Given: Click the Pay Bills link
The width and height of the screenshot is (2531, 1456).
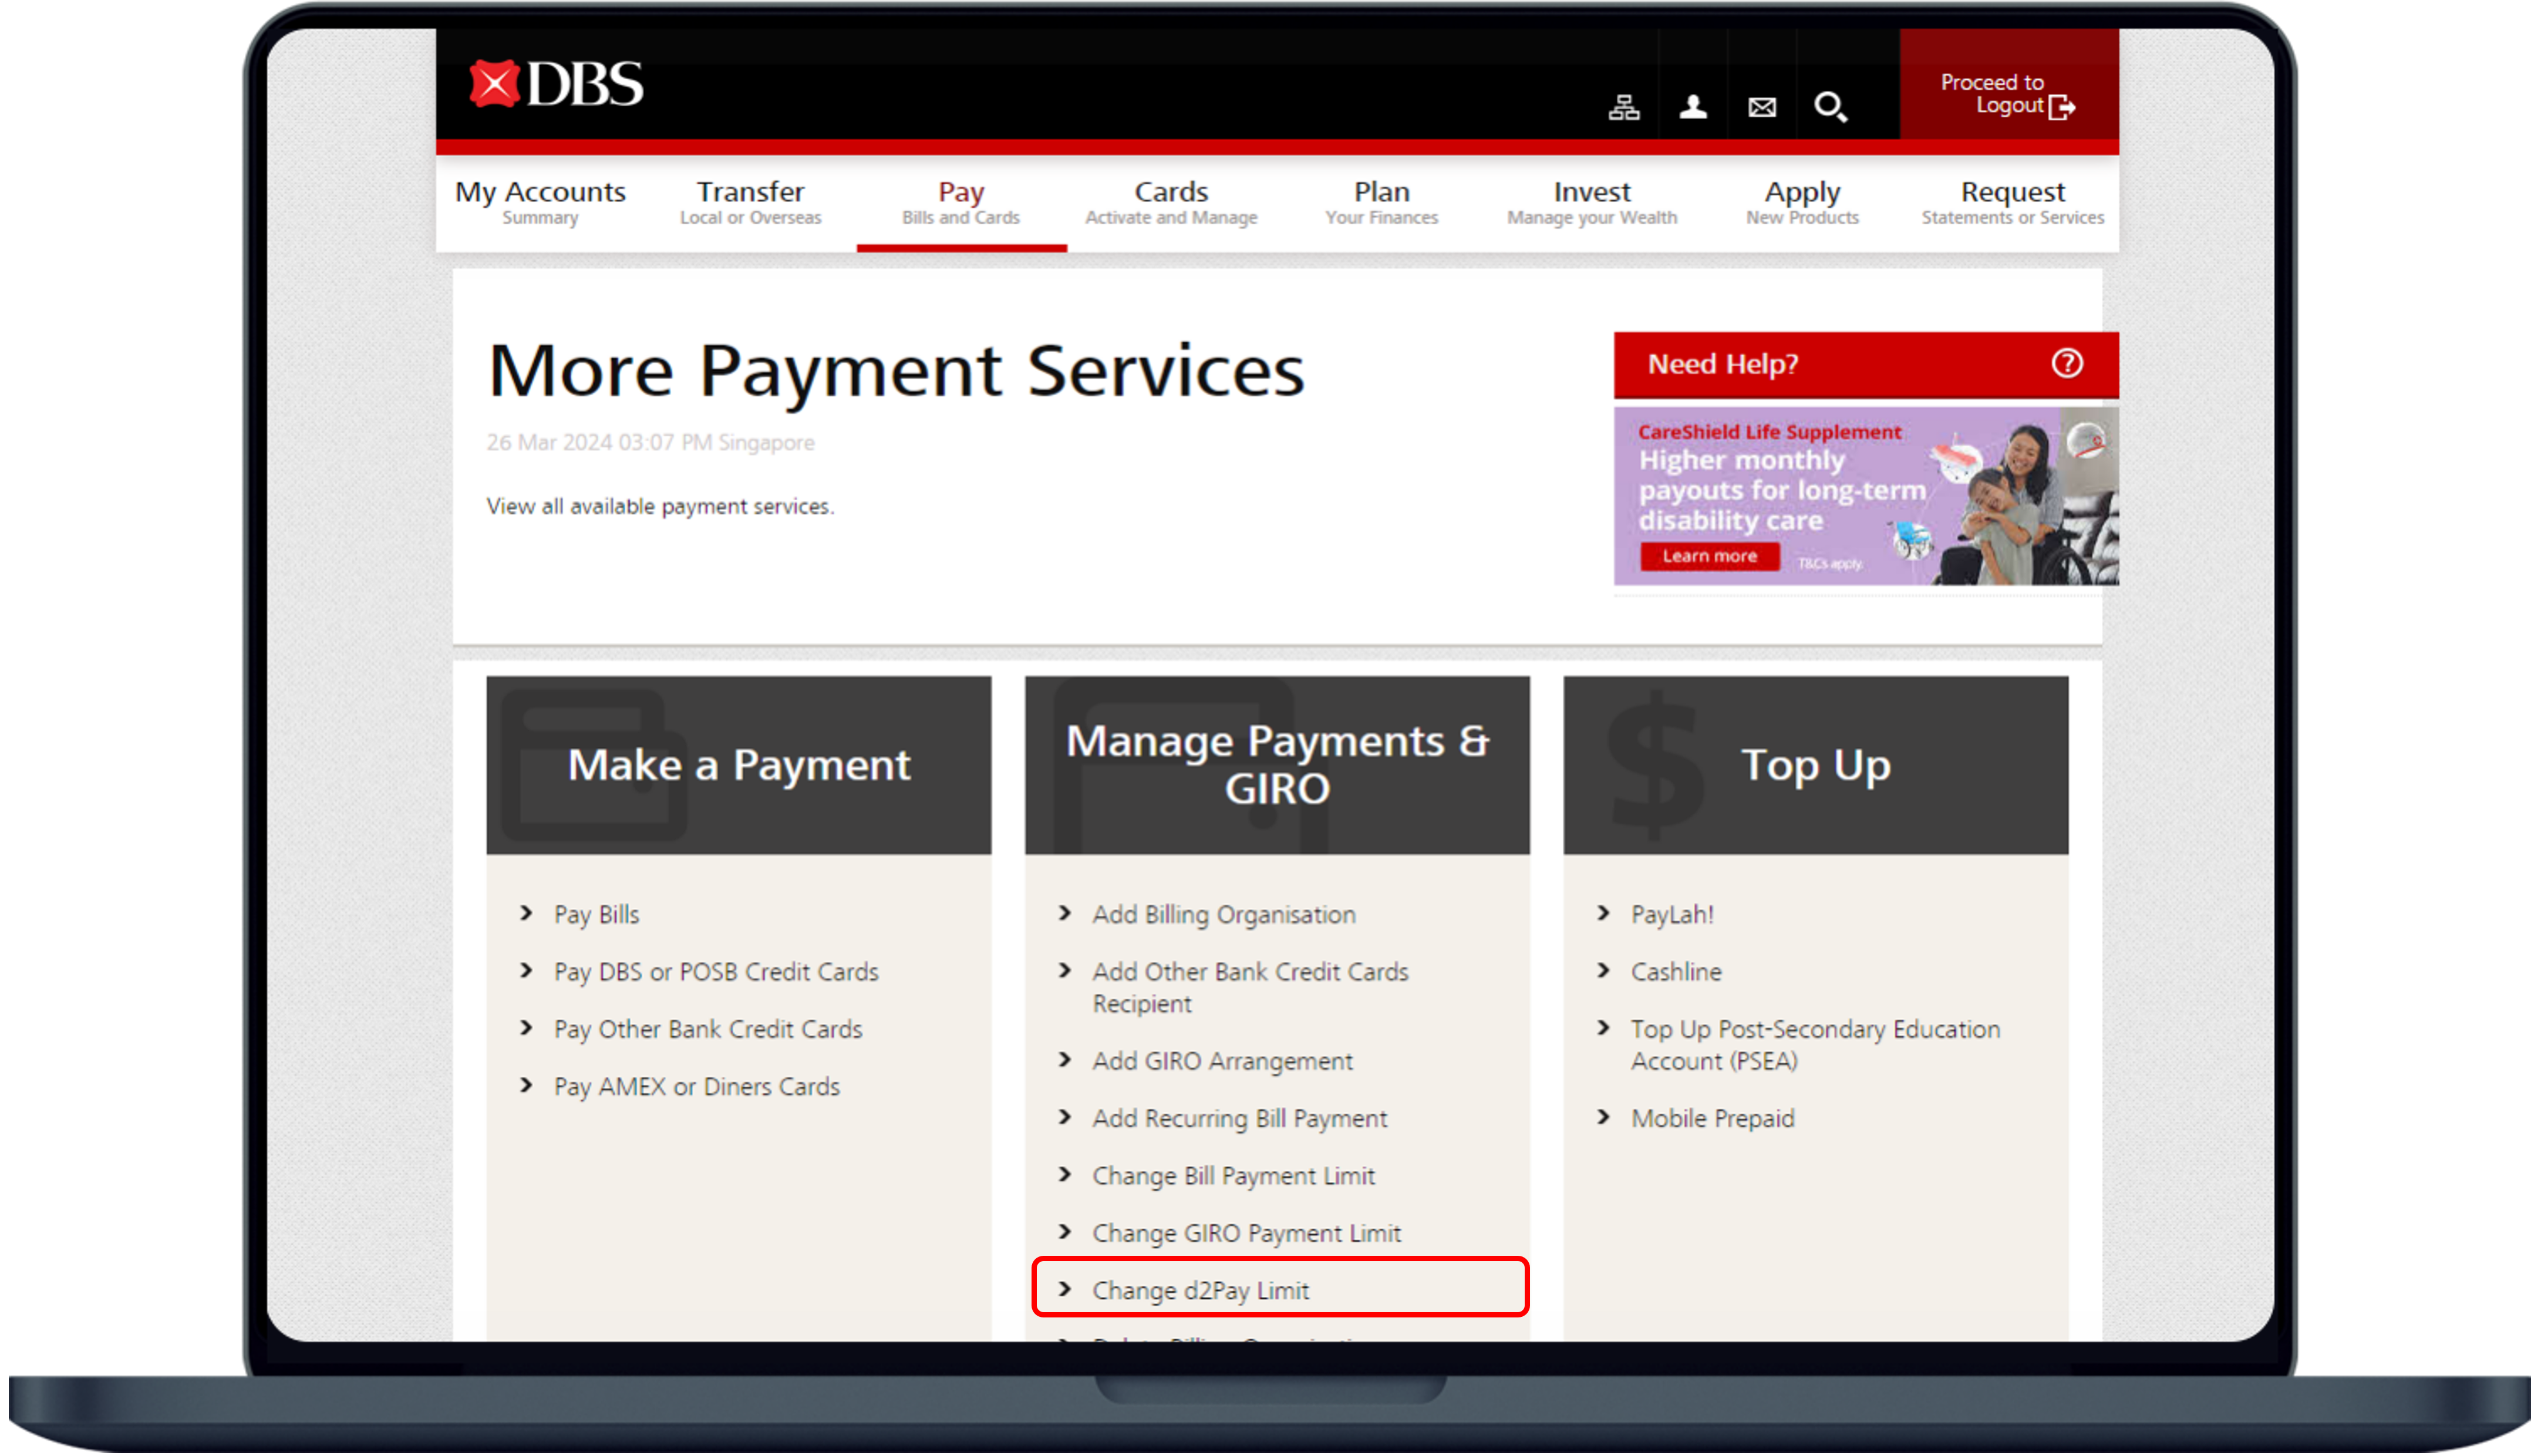Looking at the screenshot, I should (596, 914).
